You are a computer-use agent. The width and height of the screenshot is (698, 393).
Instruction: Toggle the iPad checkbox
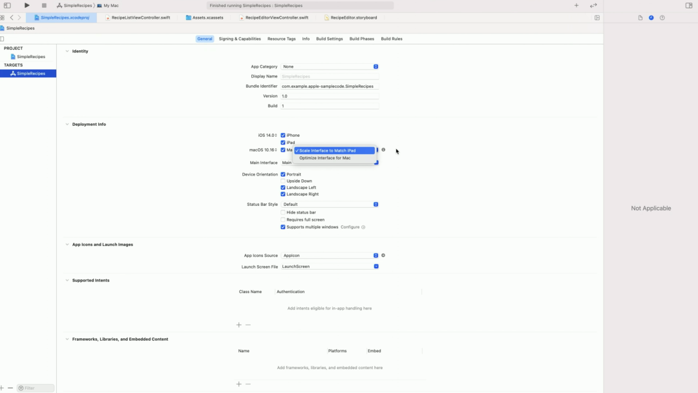pos(283,143)
